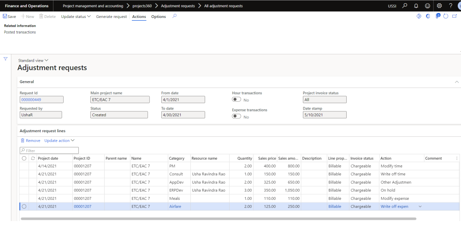Toggle the Hour transactions switch
Viewport: 461px width, 228px height.
point(236,99)
